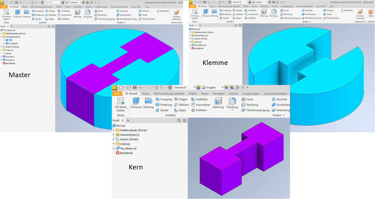
Task: Open Mit Anmerkung versehen tab in Kern
Action: 169,94
